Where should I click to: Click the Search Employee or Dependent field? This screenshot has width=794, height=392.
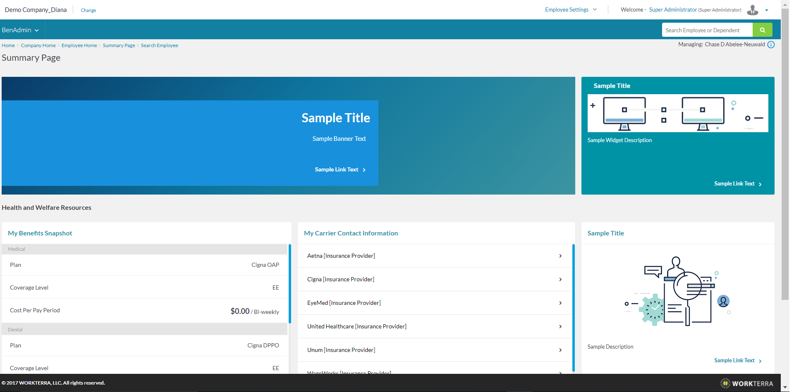707,30
